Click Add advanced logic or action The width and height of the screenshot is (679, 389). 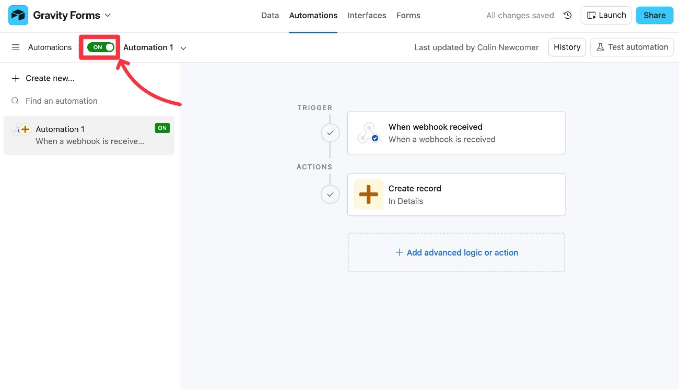pyautogui.click(x=456, y=252)
